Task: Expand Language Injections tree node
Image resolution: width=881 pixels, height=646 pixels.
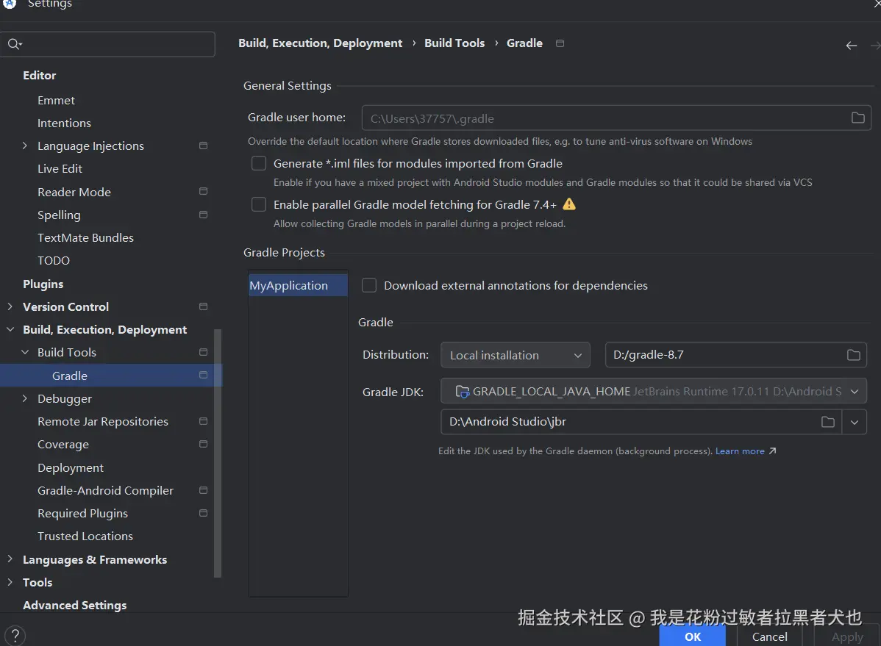Action: click(x=25, y=146)
